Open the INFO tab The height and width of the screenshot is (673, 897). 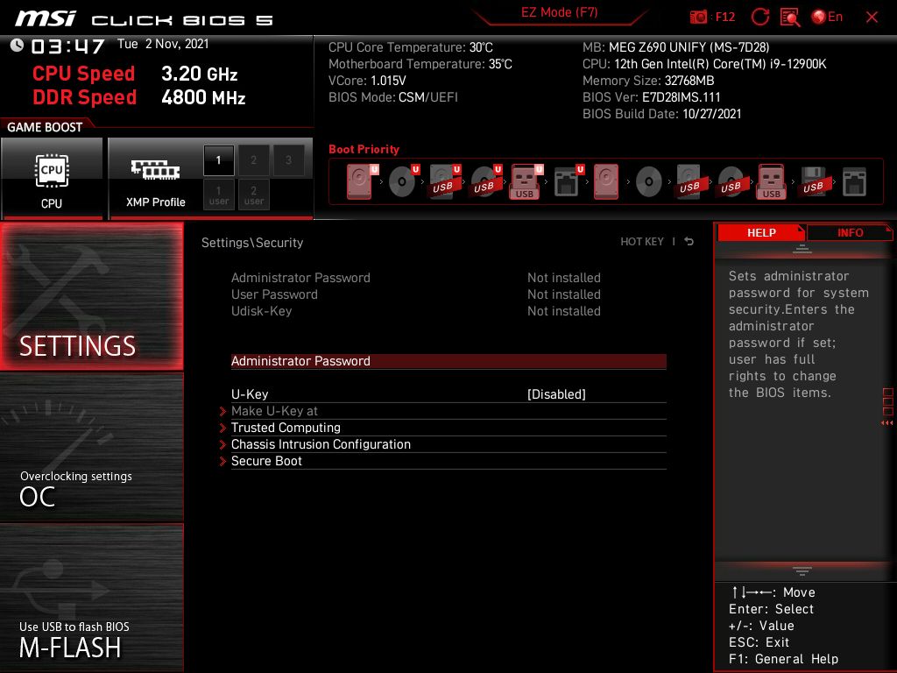850,233
